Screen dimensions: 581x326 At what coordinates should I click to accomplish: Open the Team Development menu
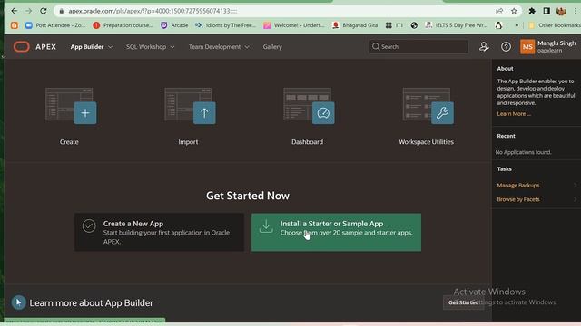[x=214, y=47]
